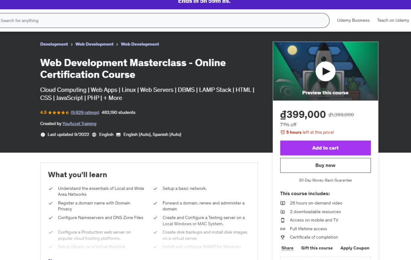Click the Buy now button

coord(325,165)
